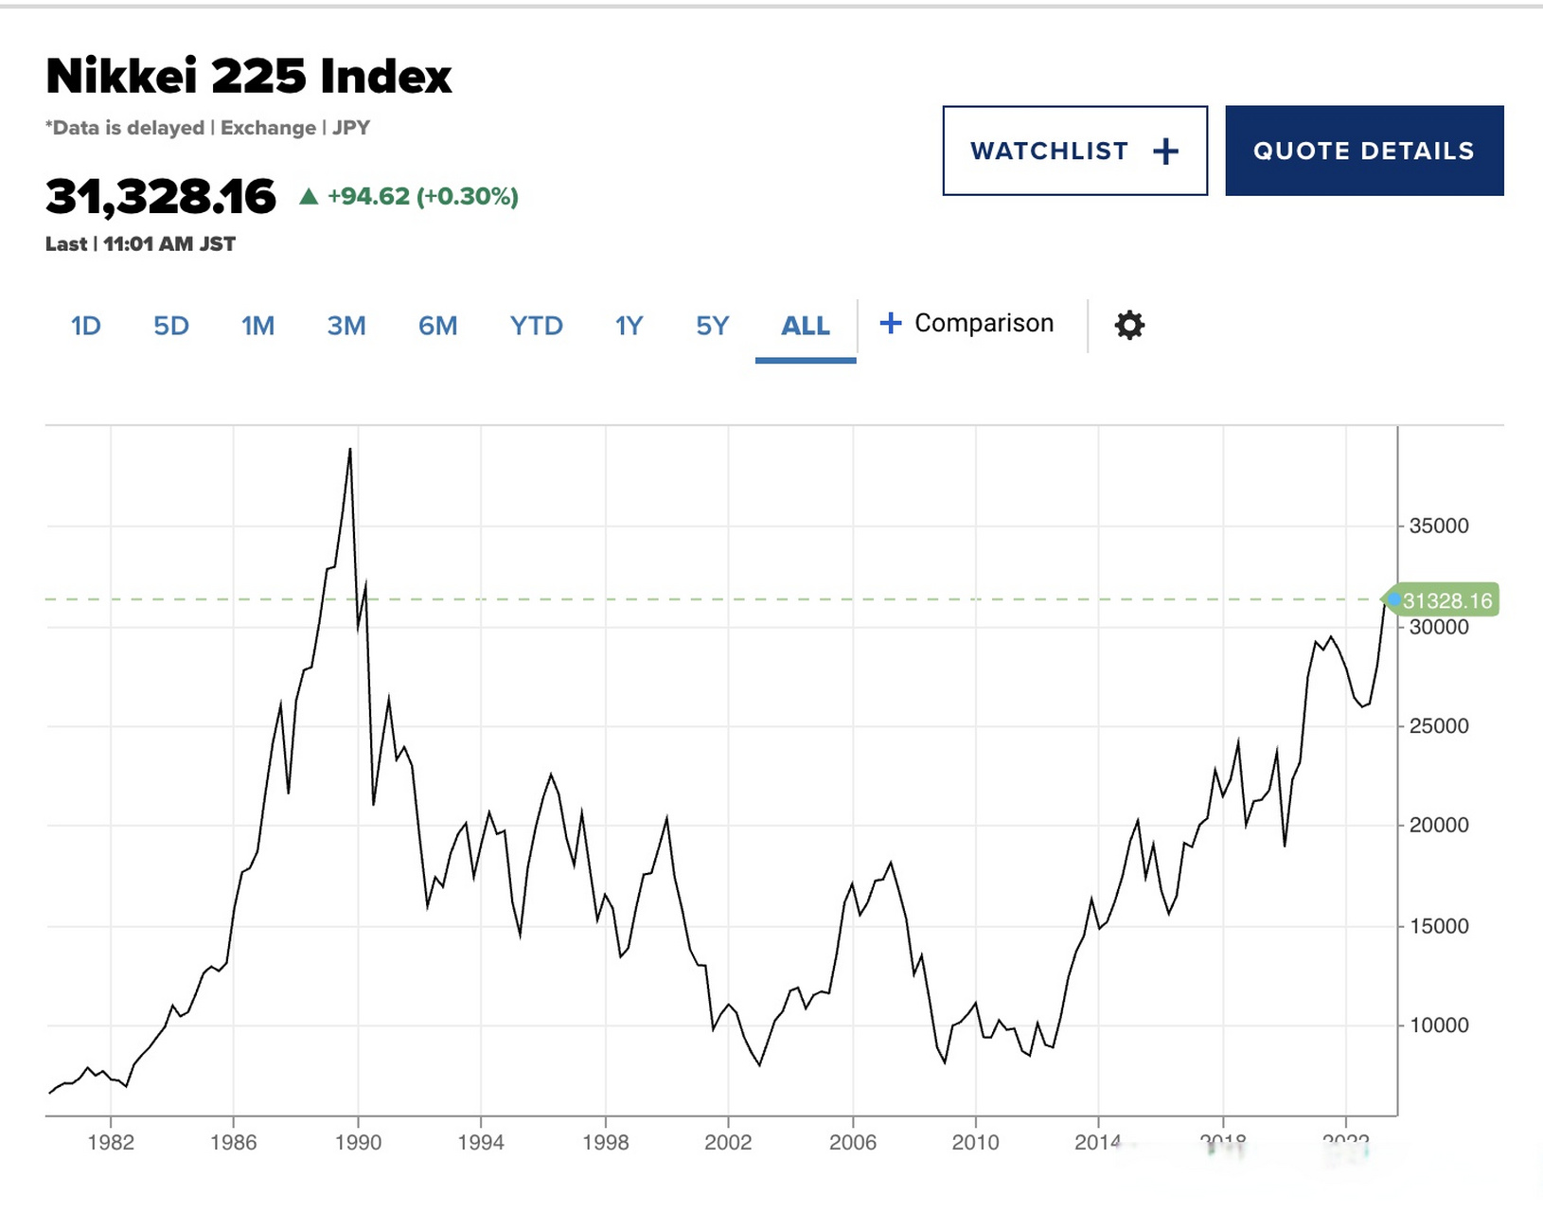Click the 1998 x-axis label
Screen dimensions: 1543x1212
[606, 1142]
